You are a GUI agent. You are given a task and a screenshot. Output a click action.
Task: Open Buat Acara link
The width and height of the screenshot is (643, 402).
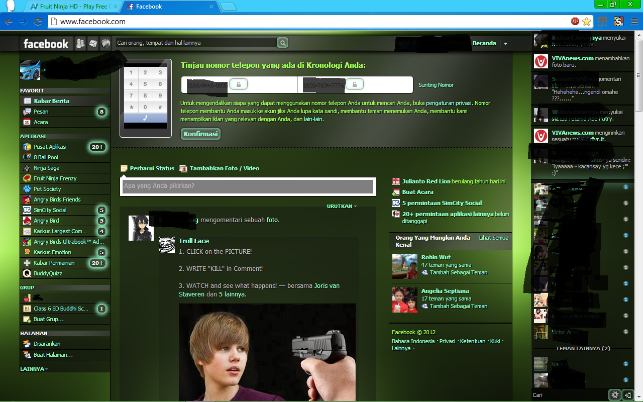pos(417,192)
